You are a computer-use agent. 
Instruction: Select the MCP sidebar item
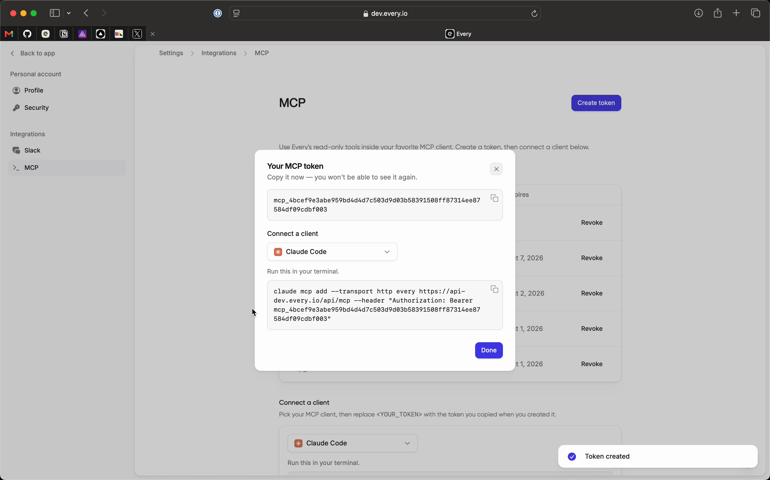(x=67, y=168)
